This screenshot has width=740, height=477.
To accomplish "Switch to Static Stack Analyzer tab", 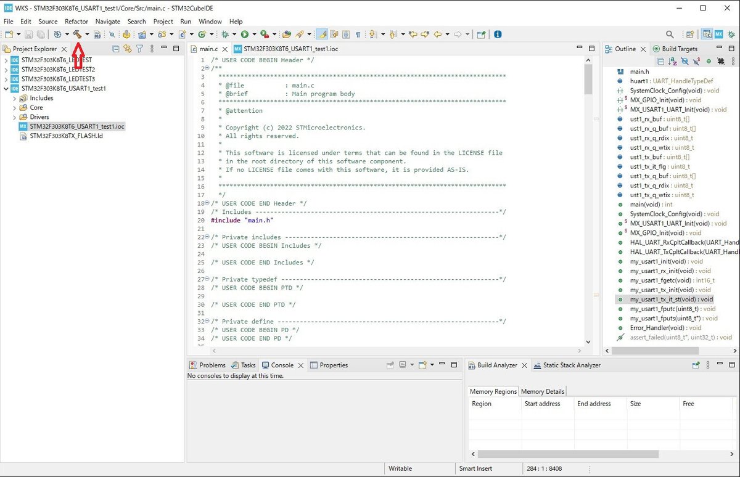I will [x=567, y=365].
